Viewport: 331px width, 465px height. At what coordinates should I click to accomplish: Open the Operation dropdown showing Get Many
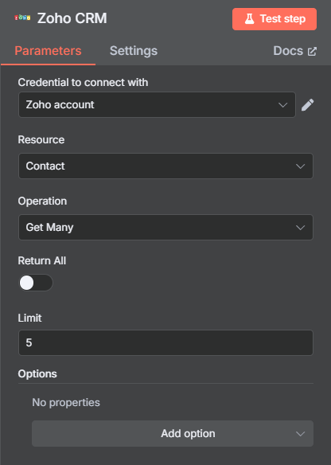pyautogui.click(x=165, y=228)
